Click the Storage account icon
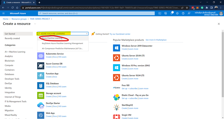This screenshot has height=119, width=224. (41, 95)
